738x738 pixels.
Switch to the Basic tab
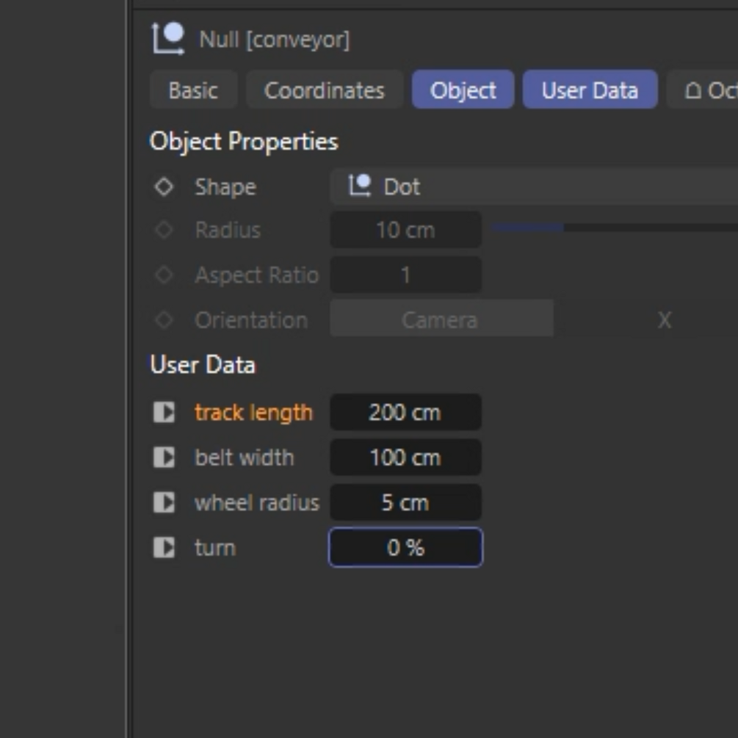point(193,90)
